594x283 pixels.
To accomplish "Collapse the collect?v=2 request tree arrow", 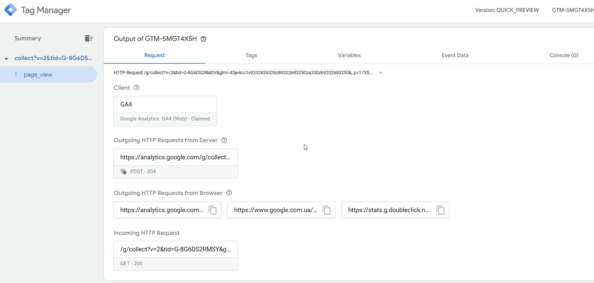I will (6, 59).
